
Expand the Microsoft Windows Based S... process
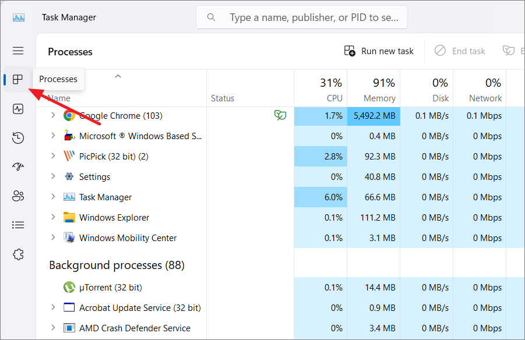(x=53, y=136)
